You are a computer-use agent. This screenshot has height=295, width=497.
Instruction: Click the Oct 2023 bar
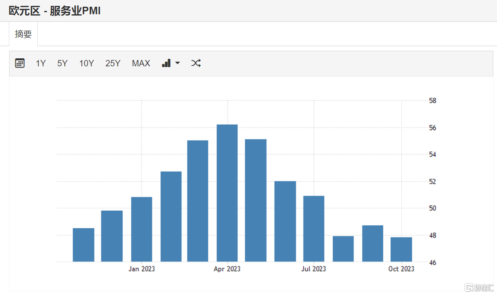click(401, 249)
